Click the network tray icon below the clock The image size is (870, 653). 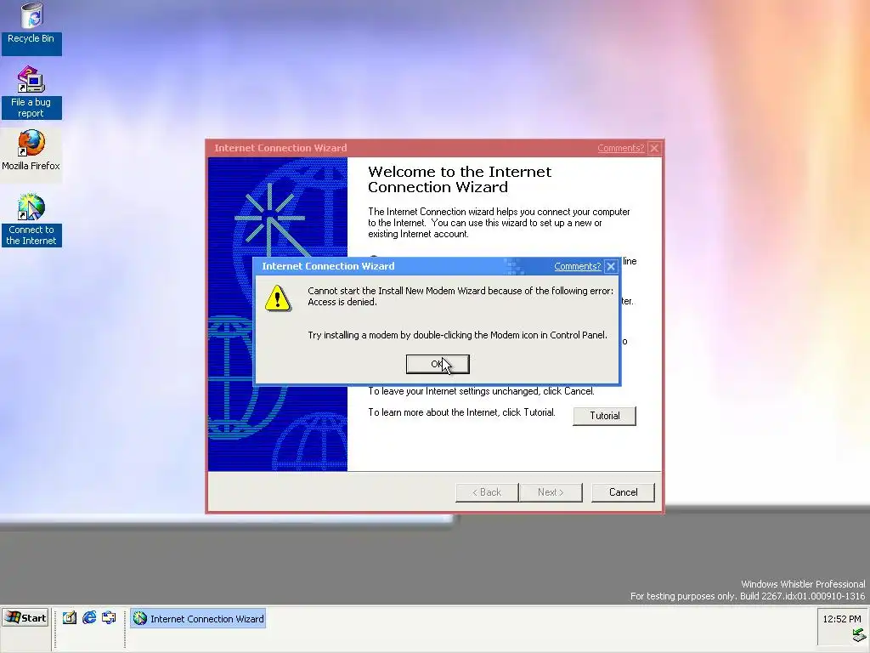858,636
